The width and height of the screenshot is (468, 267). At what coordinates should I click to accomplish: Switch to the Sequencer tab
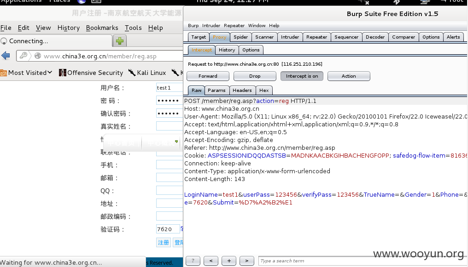tap(346, 37)
